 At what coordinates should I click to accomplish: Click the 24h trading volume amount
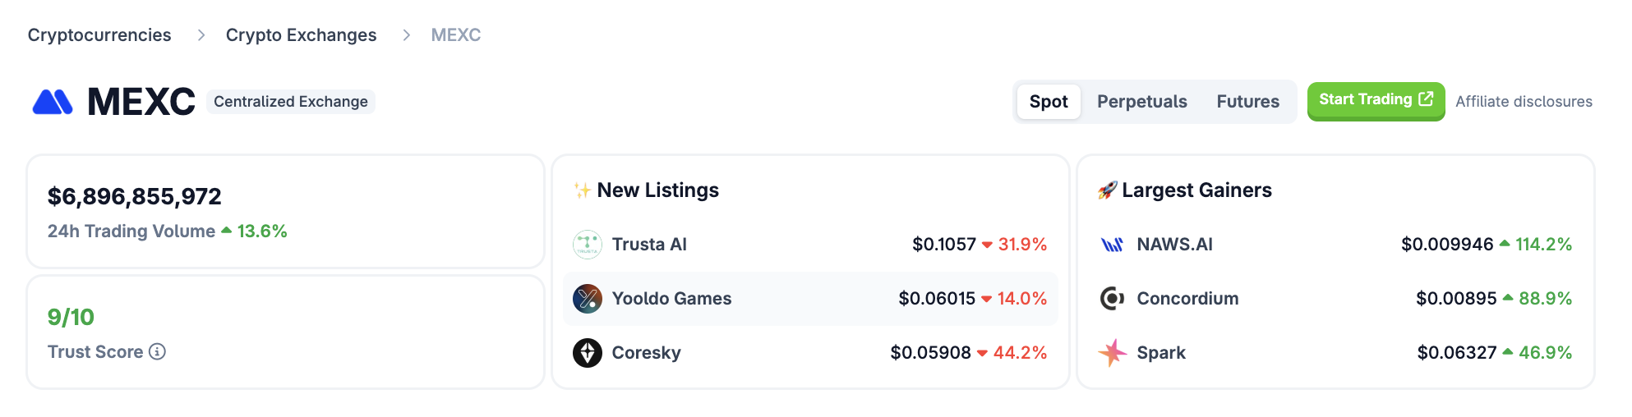(135, 197)
